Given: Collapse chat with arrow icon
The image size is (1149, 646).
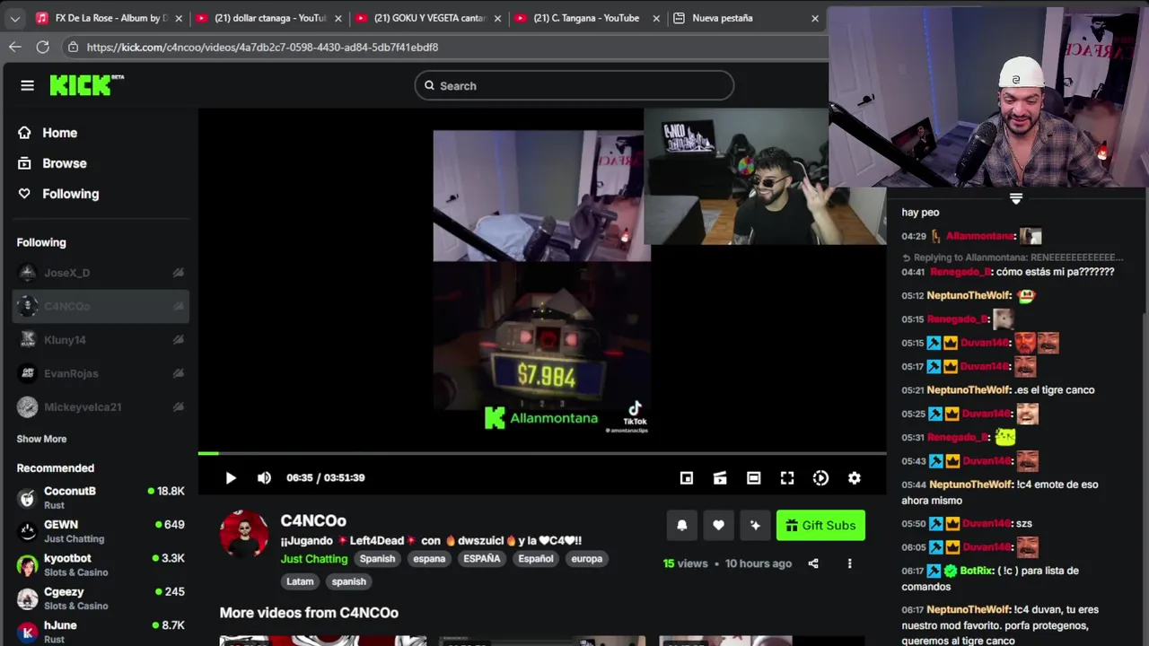Looking at the screenshot, I should pyautogui.click(x=1016, y=198).
